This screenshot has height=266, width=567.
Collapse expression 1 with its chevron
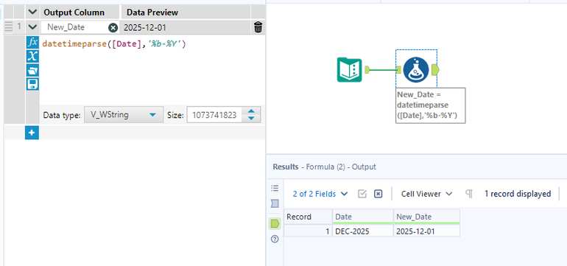click(x=32, y=27)
